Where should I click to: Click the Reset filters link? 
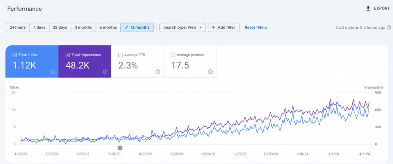256,28
